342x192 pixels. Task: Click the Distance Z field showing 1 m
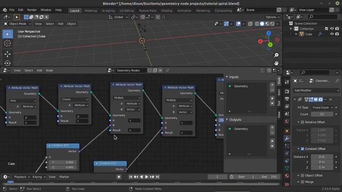[322, 167]
